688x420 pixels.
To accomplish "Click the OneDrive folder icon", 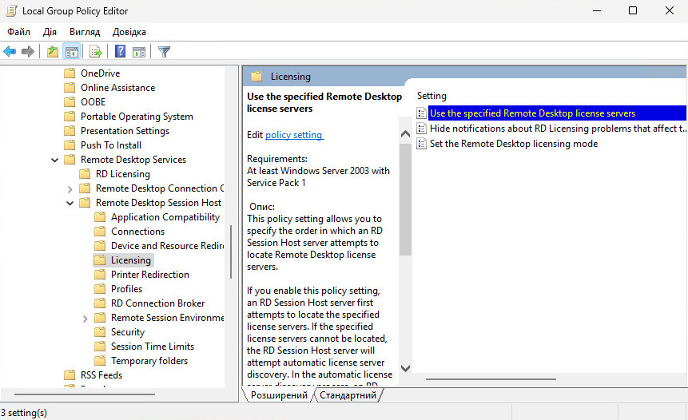I will coord(70,73).
